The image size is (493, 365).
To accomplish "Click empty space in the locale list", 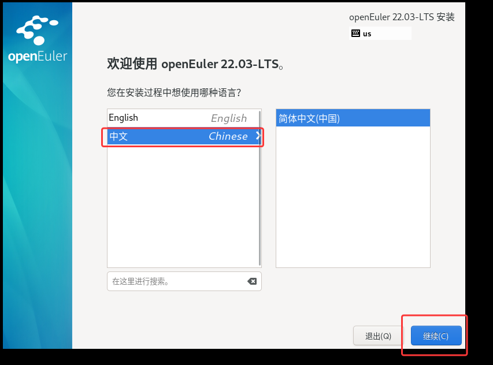I will tap(353, 197).
